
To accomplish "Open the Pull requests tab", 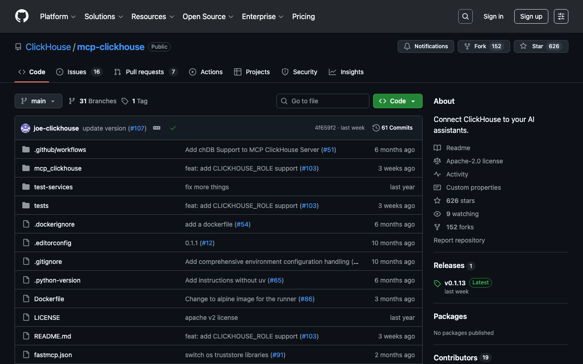I will (144, 72).
